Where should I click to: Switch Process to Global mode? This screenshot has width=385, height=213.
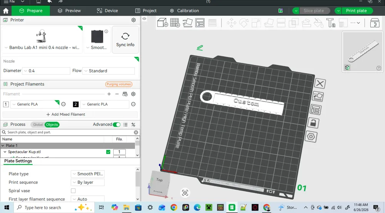tap(38, 125)
